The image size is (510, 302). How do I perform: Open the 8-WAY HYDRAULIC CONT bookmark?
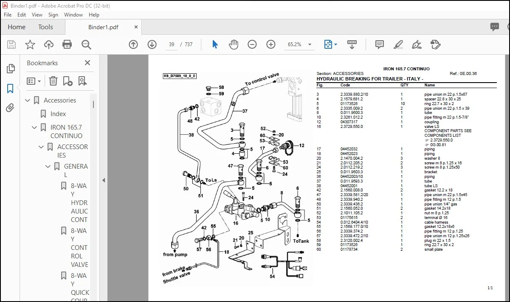79,202
